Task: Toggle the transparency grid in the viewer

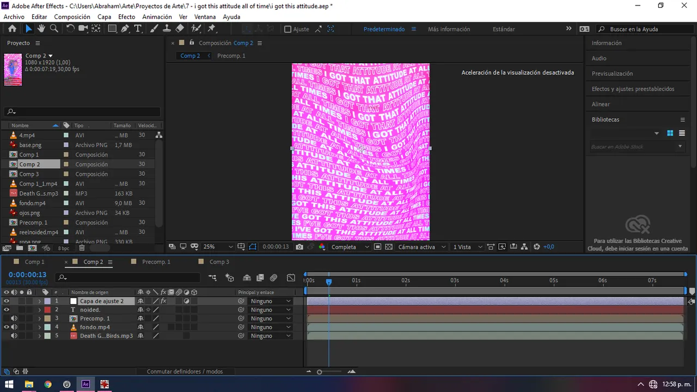Action: coord(389,247)
